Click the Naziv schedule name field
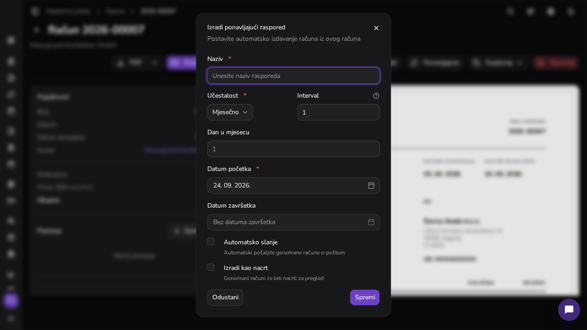This screenshot has width=587, height=330. 293,76
